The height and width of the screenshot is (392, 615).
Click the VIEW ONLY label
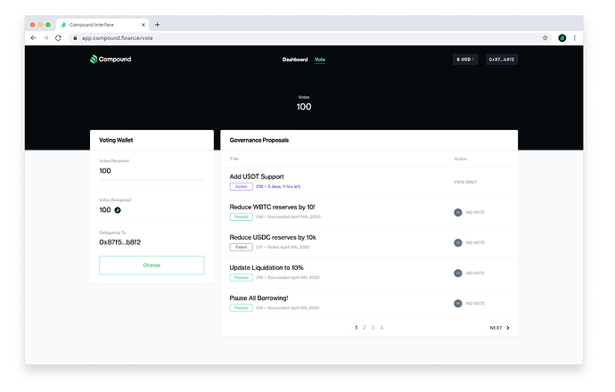click(x=465, y=183)
